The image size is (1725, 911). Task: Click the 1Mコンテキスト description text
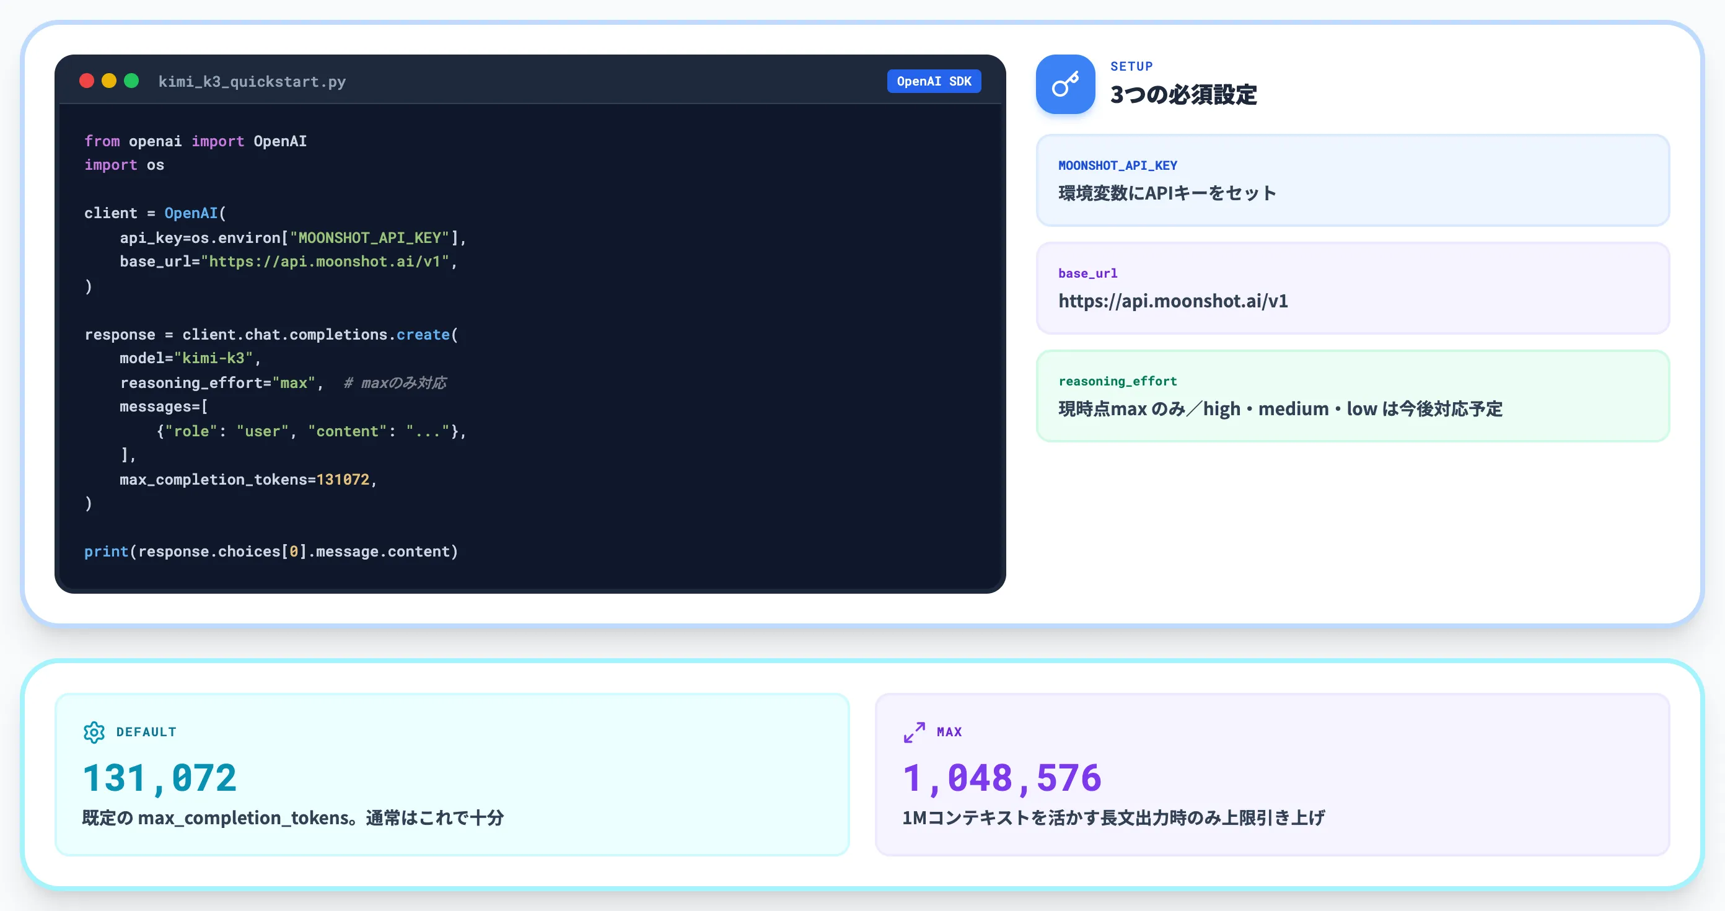(x=1113, y=818)
